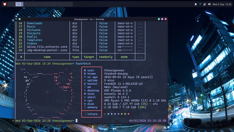Click green round button beside Konsole window icon

click(19, 19)
